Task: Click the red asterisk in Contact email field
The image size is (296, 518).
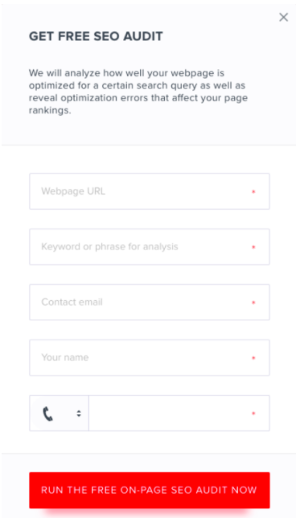Action: pos(253,302)
